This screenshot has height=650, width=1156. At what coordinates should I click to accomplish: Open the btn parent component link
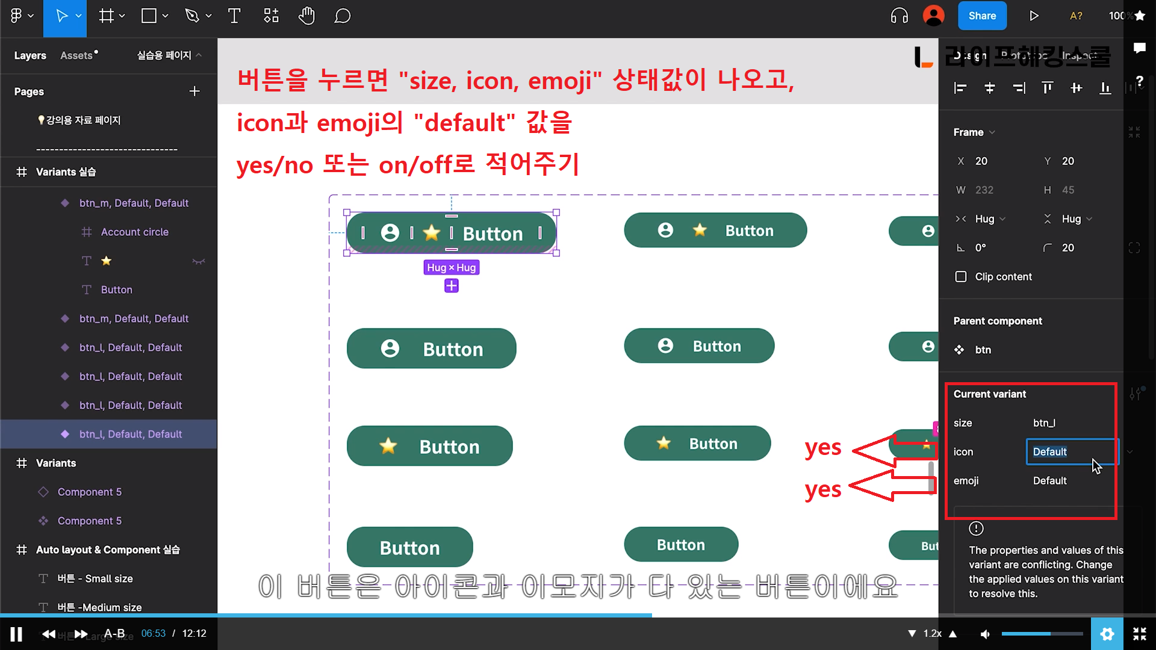(983, 350)
